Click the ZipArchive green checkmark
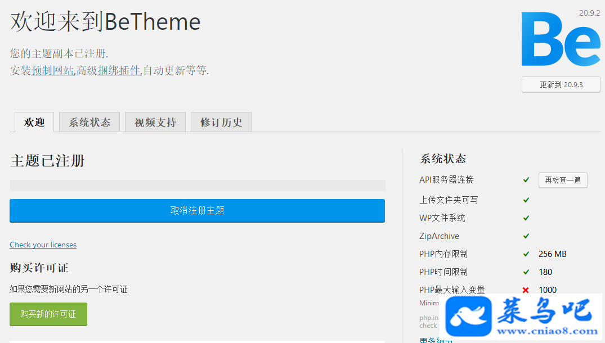Screen dimensions: 605x343 [526, 236]
